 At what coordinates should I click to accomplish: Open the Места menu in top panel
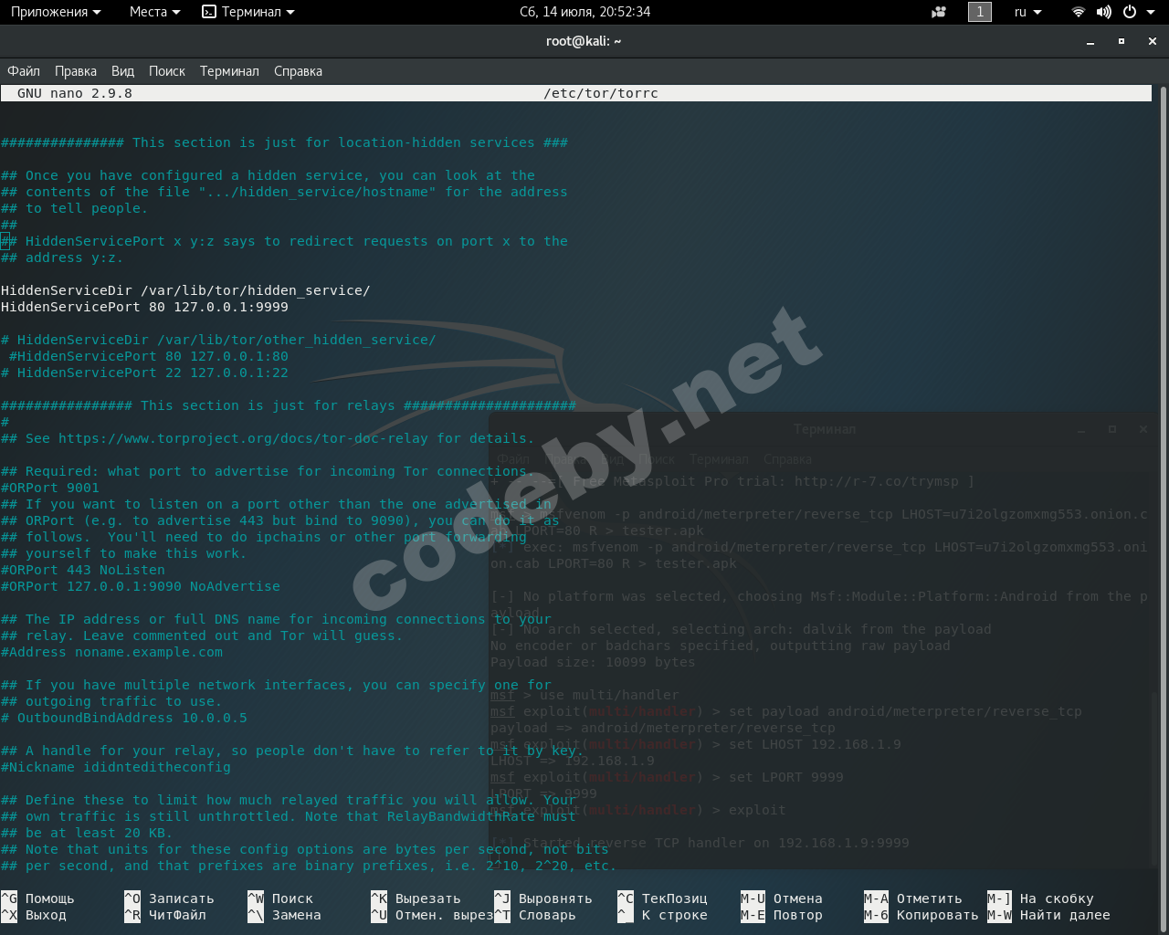[154, 12]
